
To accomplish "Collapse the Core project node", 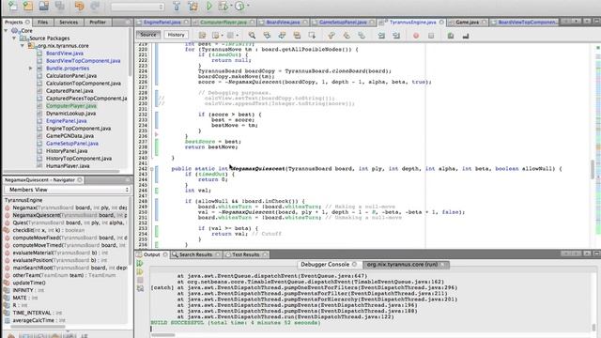I will 6,30.
